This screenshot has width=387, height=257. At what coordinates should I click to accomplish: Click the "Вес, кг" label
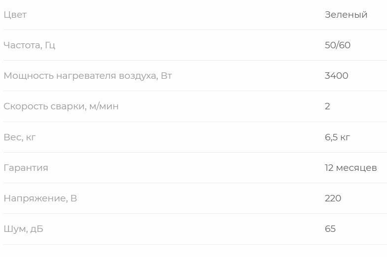(x=19, y=137)
